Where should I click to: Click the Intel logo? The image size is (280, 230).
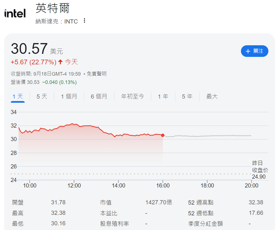tap(15, 13)
